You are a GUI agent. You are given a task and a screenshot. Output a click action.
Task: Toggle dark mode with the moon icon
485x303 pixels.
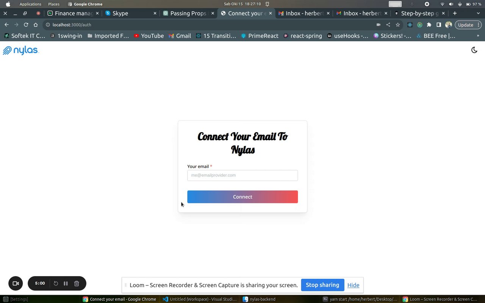point(474,50)
